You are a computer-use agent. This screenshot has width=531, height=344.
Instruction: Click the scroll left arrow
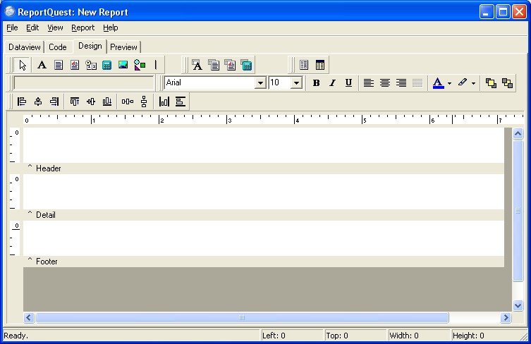tap(29, 318)
